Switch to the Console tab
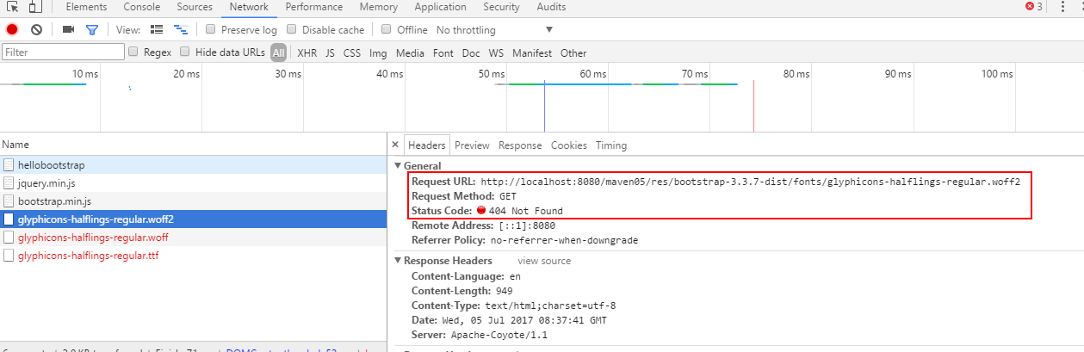Screen dimensions: 1084x352 pyautogui.click(x=141, y=7)
